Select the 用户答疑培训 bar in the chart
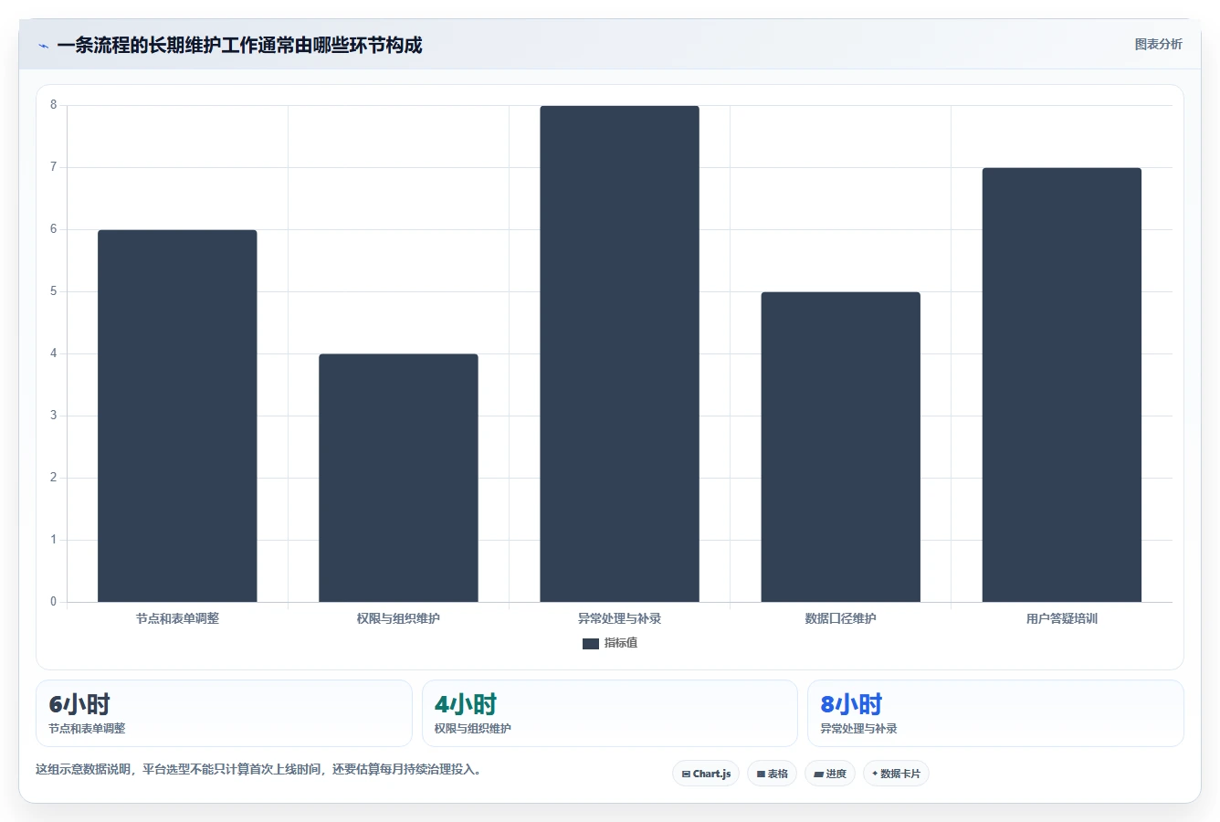Screen dimensions: 1220x822 coord(1061,385)
